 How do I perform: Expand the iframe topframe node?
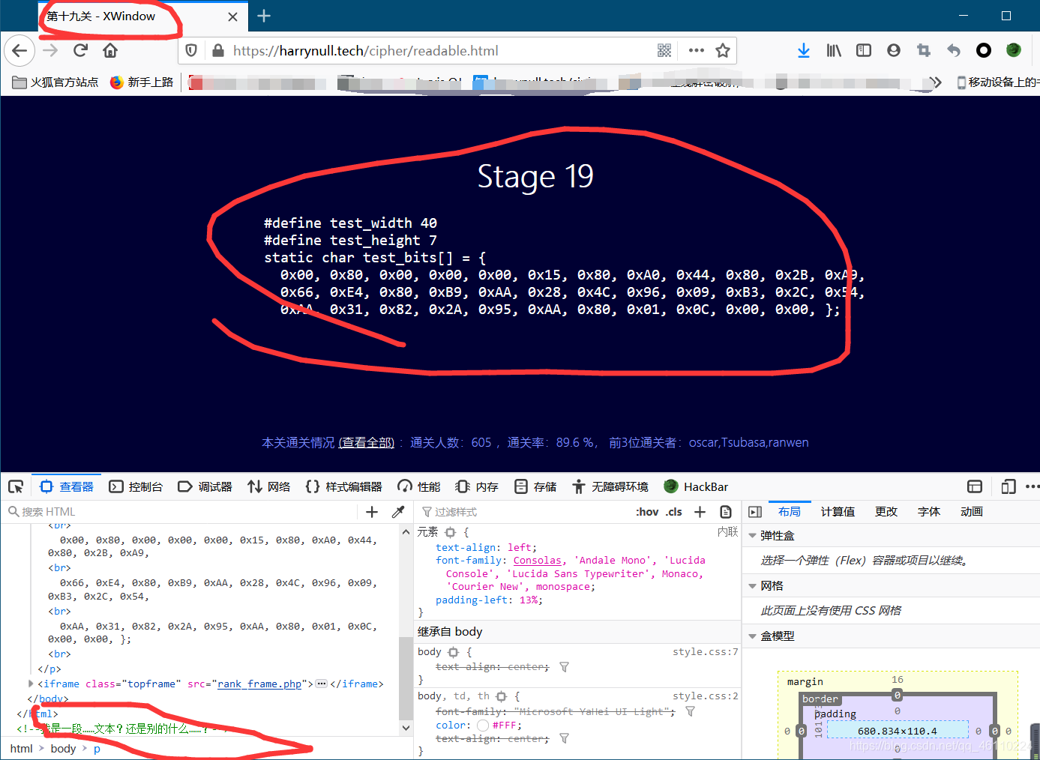pos(31,684)
